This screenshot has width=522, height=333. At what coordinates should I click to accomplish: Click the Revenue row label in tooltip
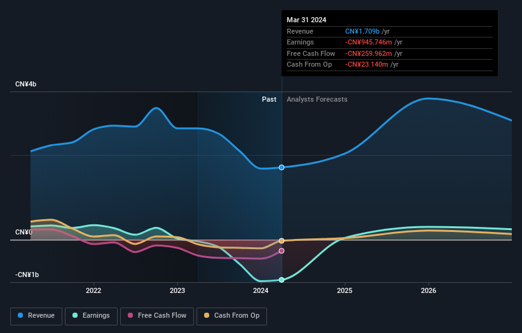point(300,31)
